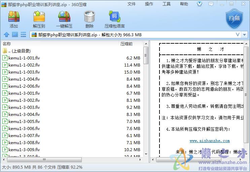
Task: Select file name kemu1-3-005.flv
Action: click(x=24, y=121)
